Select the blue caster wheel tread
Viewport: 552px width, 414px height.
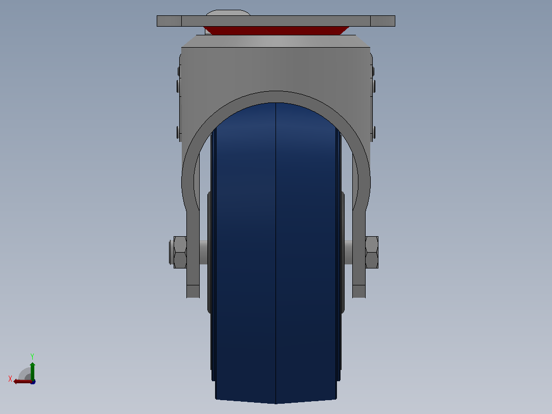[276, 254]
